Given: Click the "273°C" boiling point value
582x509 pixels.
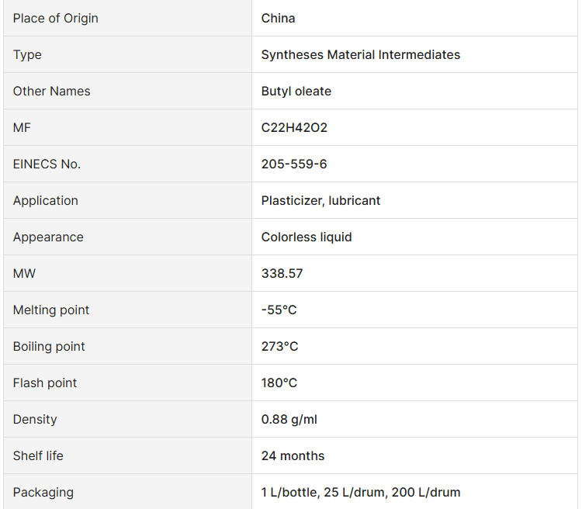Looking at the screenshot, I should [x=279, y=346].
